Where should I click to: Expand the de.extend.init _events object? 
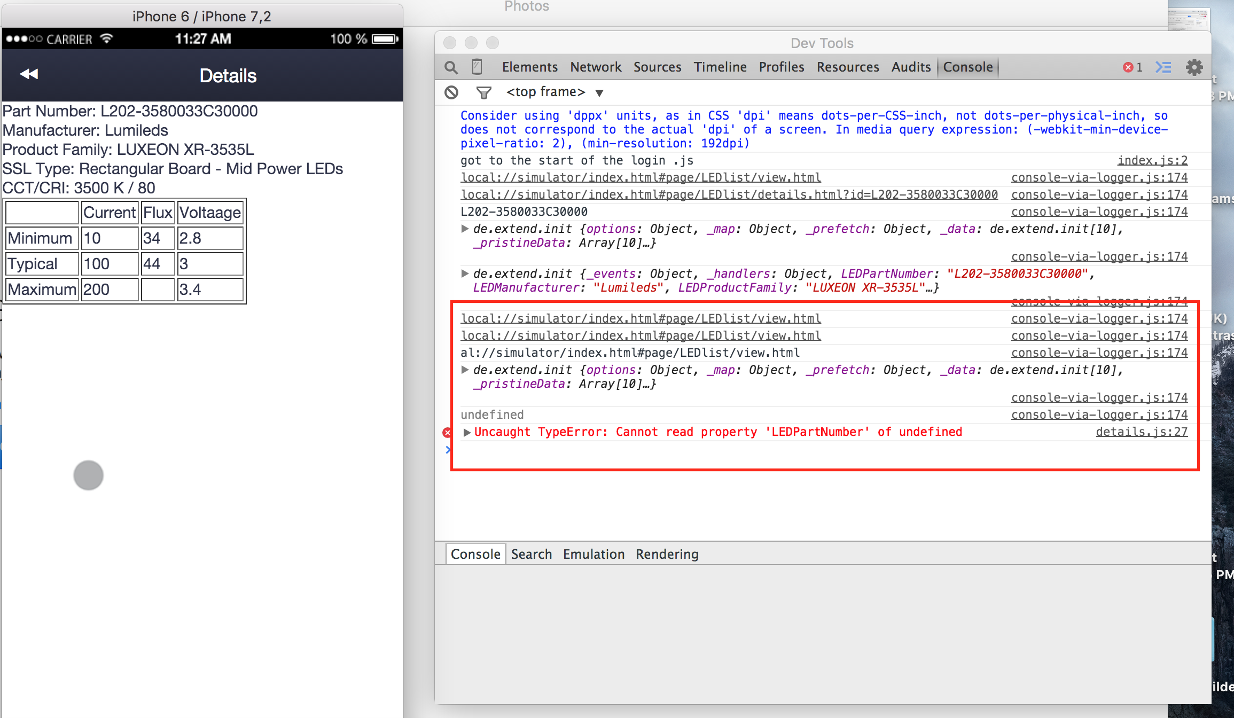(x=465, y=274)
